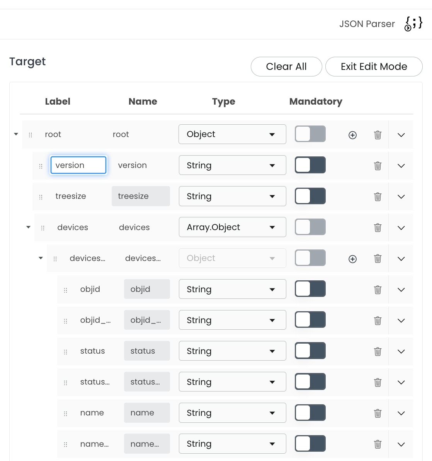Collapse the devices tree node
The height and width of the screenshot is (461, 432).
click(x=28, y=227)
